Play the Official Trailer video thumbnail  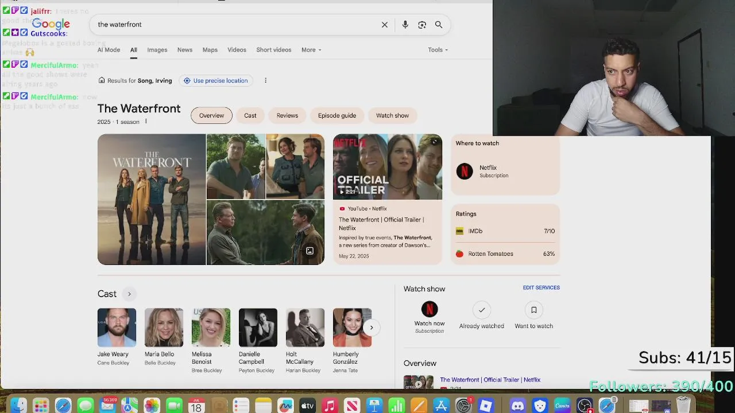point(388,167)
